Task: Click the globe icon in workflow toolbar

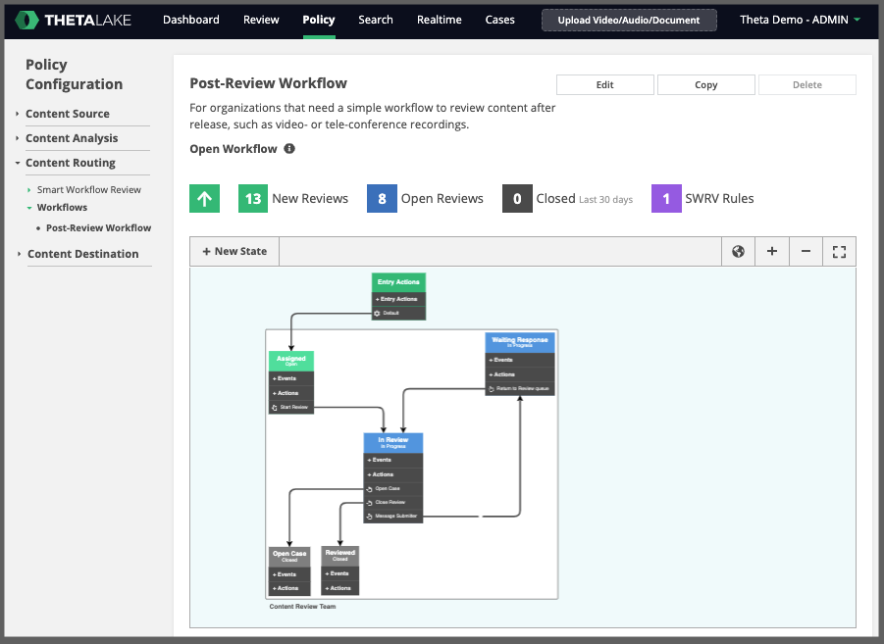Action: pos(738,251)
